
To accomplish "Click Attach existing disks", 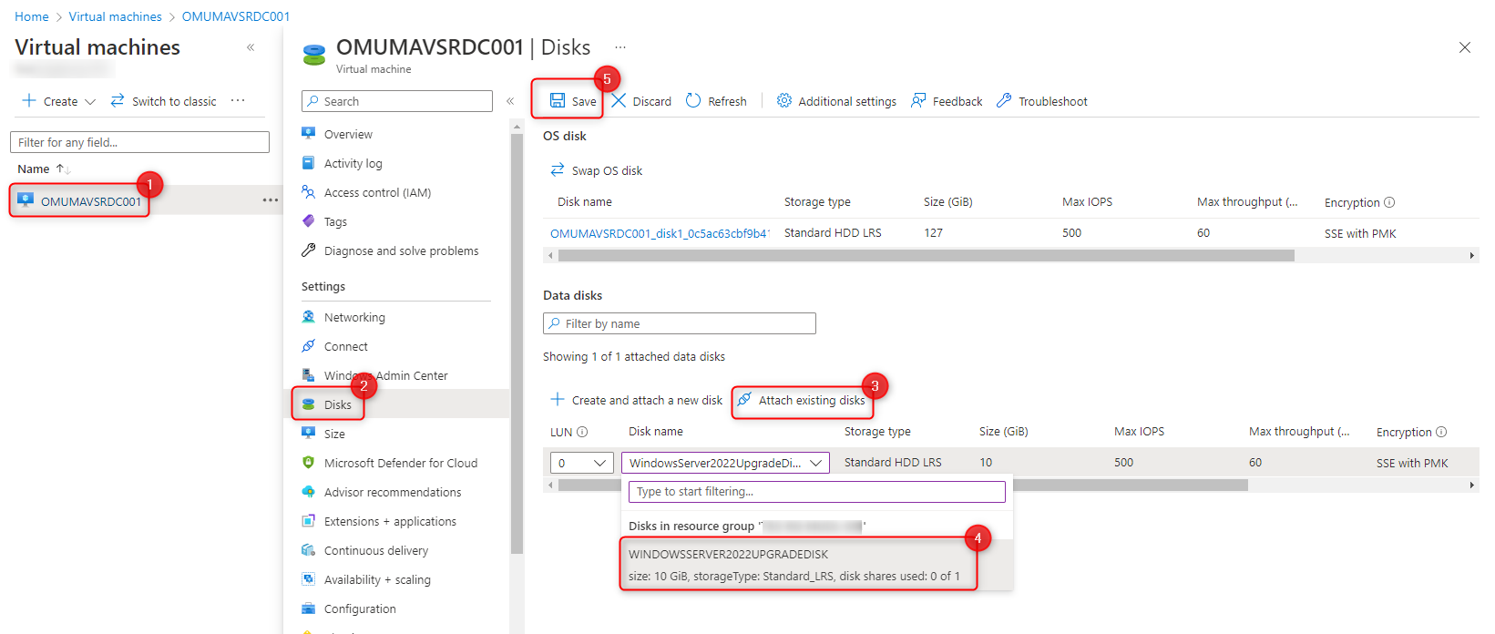I will pyautogui.click(x=802, y=400).
